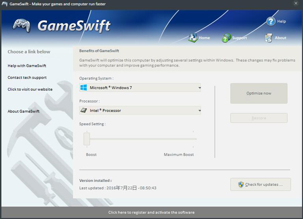The image size is (303, 219).
Task: Open the Support section
Action: point(239,38)
